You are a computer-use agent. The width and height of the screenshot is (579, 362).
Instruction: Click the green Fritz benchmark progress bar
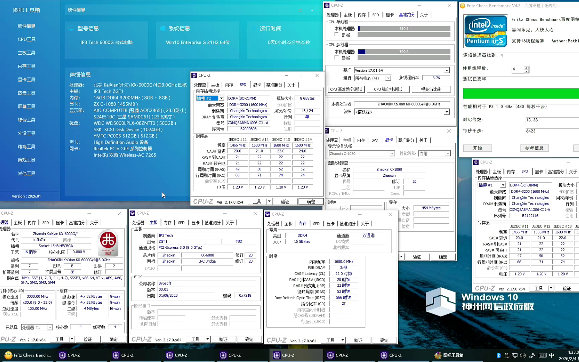520,93
